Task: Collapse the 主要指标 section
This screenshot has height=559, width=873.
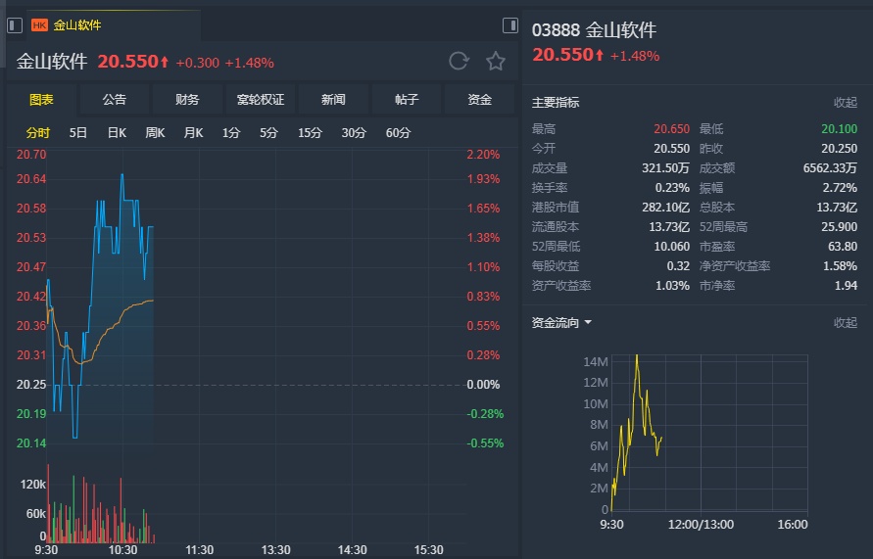Action: (x=845, y=103)
